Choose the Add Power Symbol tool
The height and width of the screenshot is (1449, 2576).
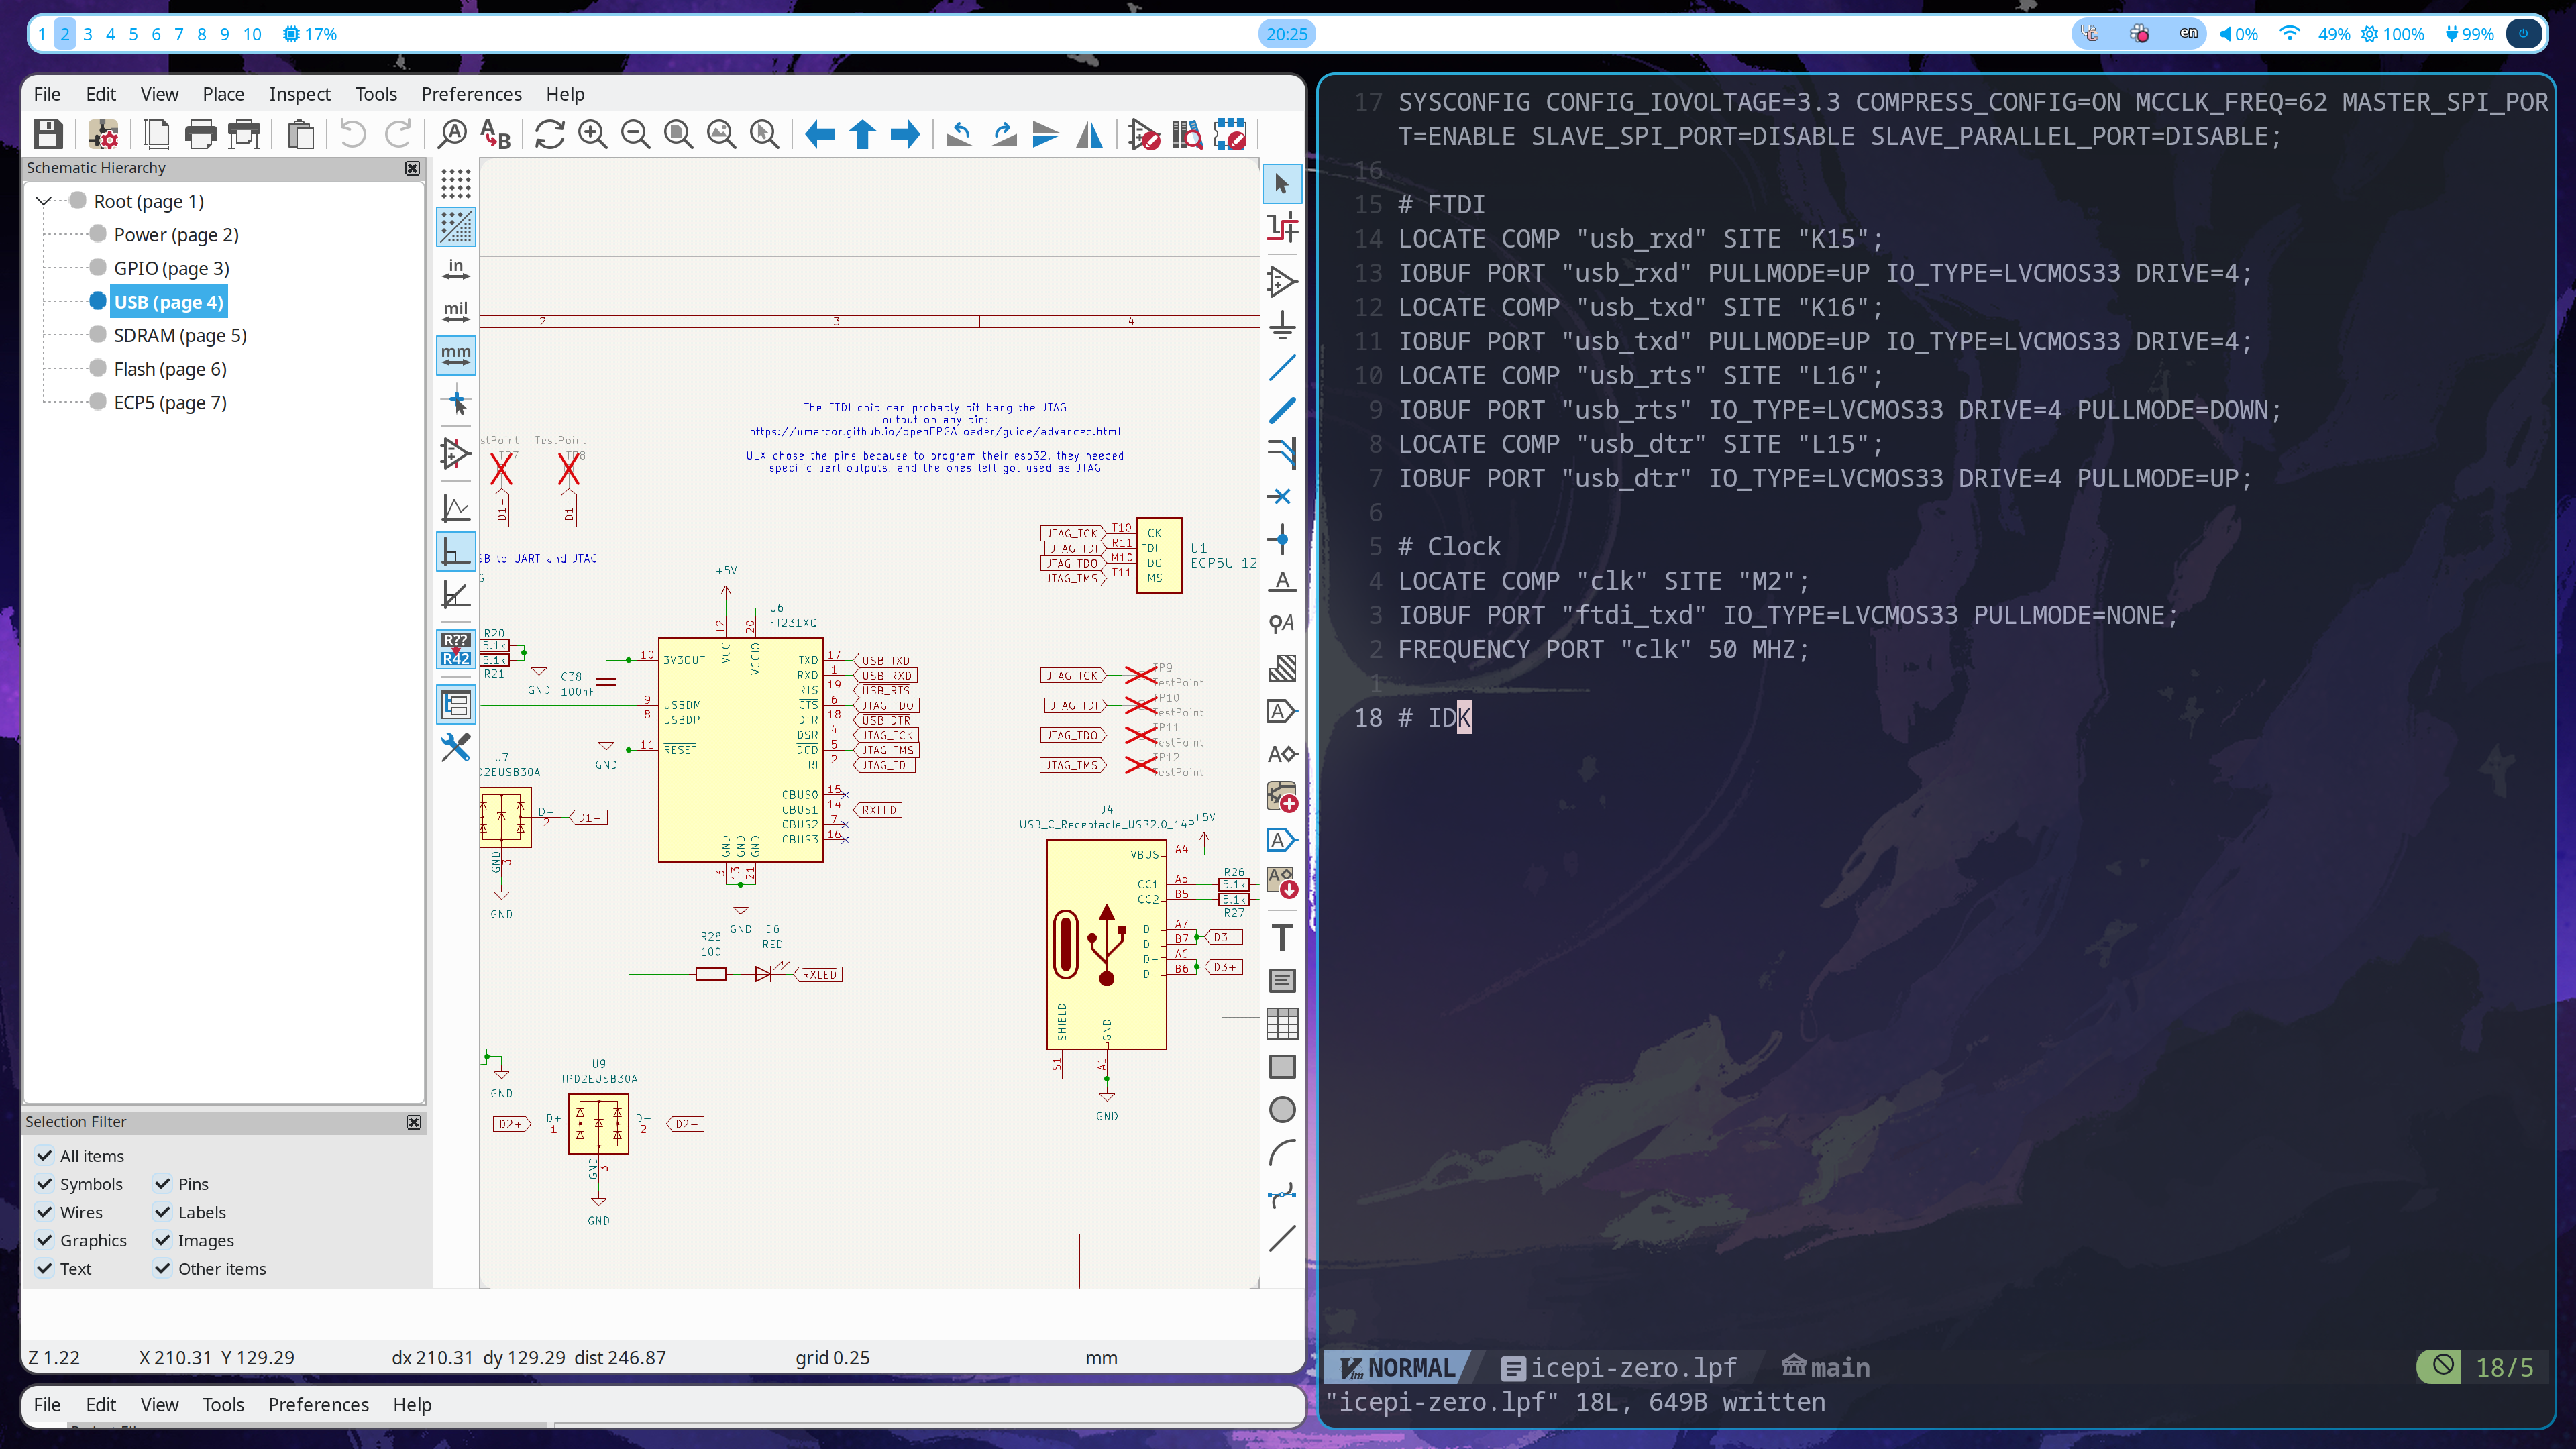[1282, 325]
